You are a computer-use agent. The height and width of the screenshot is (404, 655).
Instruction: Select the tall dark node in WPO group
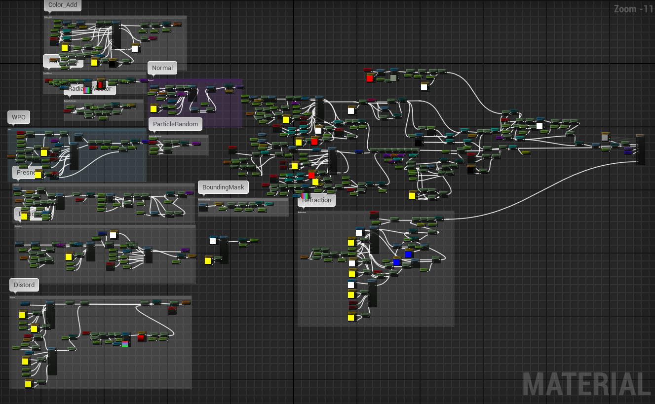click(x=74, y=156)
